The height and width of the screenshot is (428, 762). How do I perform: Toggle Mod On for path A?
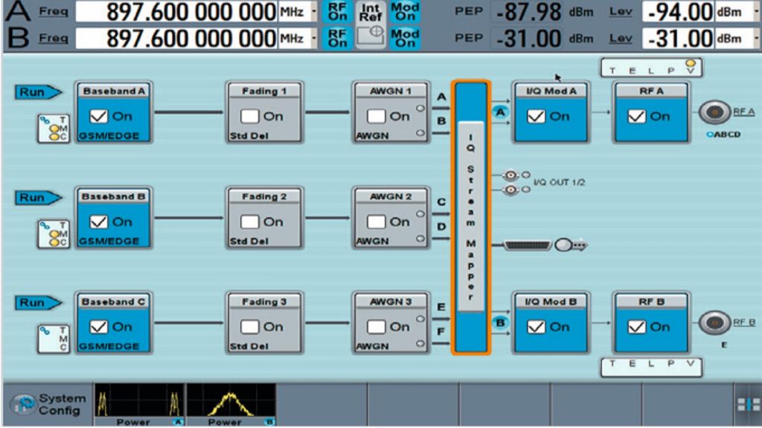(405, 12)
